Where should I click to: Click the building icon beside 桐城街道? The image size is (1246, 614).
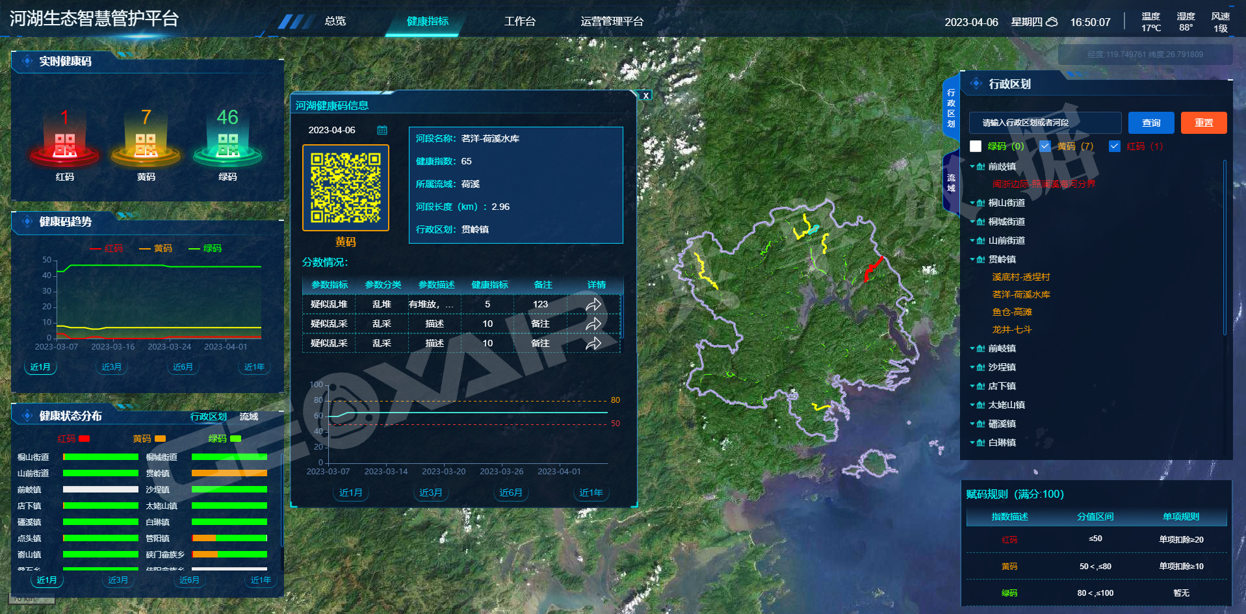(980, 222)
